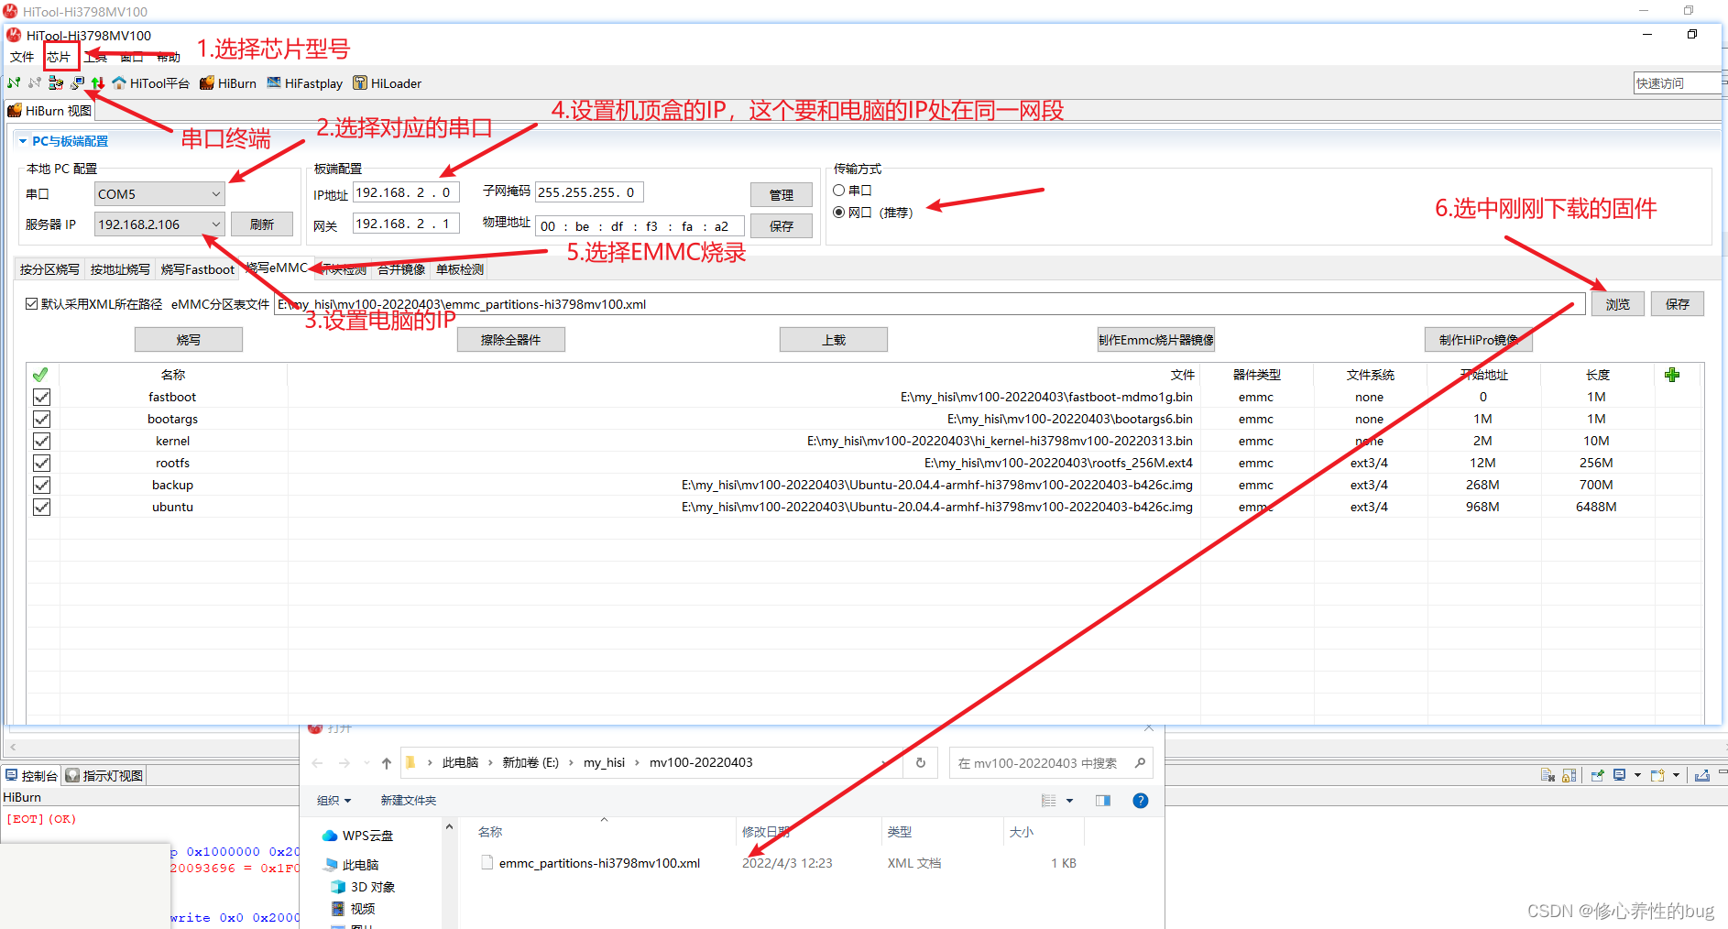The image size is (1728, 929).
Task: Click the 刷新 refresh button
Action: [262, 224]
